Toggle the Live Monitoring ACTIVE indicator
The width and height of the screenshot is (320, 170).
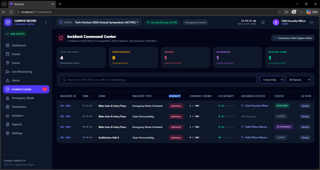[162, 23]
